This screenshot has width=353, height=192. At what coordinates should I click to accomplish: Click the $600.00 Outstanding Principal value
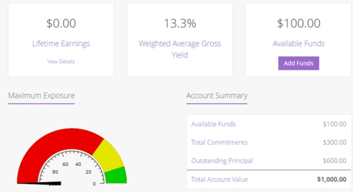tap(335, 161)
